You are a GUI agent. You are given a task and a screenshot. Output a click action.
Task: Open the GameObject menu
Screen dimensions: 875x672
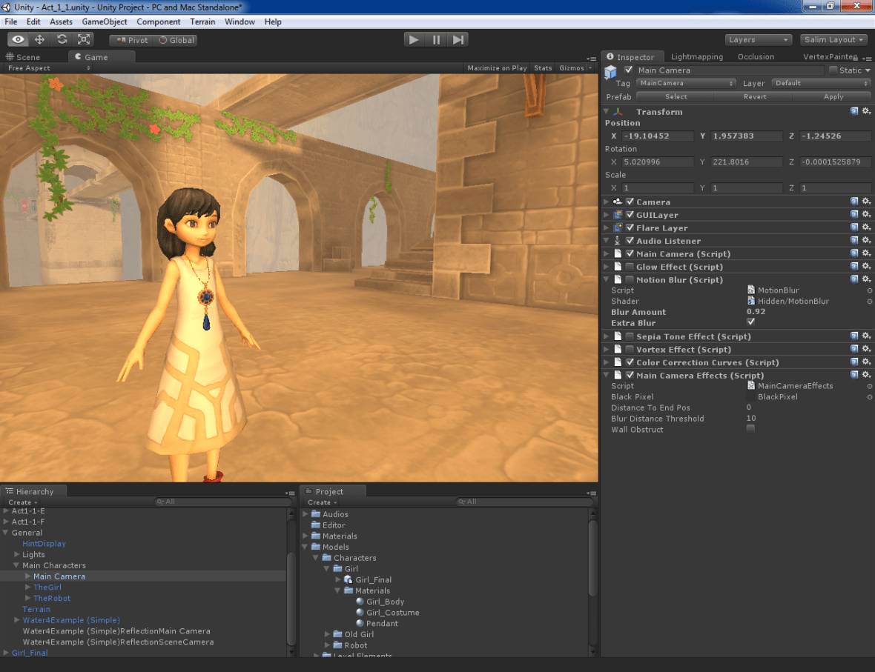pyautogui.click(x=105, y=21)
